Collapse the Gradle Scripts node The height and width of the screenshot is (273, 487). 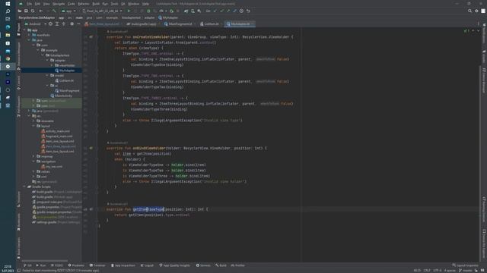pyautogui.click(x=25, y=187)
